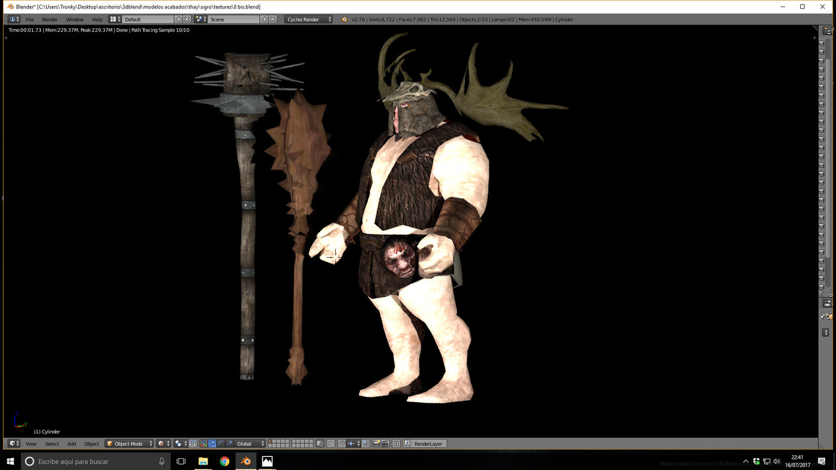Expand the Cycles Render engine dropdown
The width and height of the screenshot is (836, 470).
(309, 20)
